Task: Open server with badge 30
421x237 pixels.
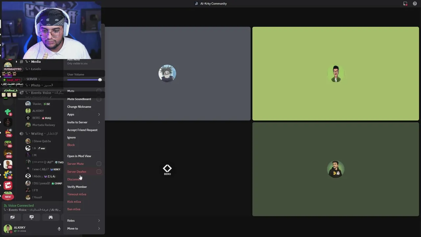Action: [x=8, y=143]
